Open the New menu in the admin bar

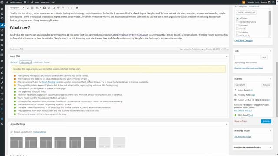35,2
